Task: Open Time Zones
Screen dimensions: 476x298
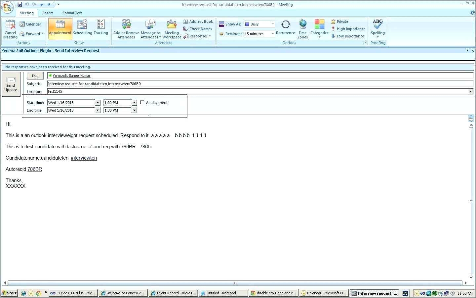Action: [302, 29]
